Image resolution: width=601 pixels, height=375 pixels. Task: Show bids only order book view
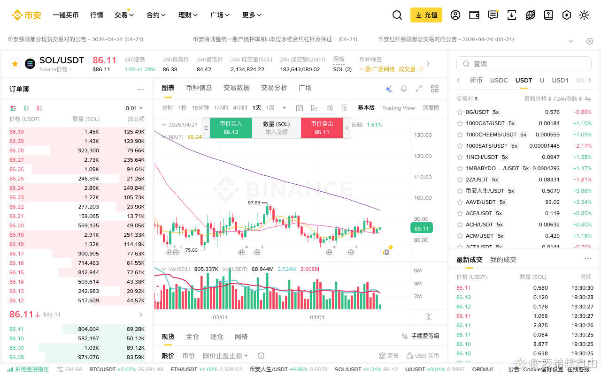point(26,108)
